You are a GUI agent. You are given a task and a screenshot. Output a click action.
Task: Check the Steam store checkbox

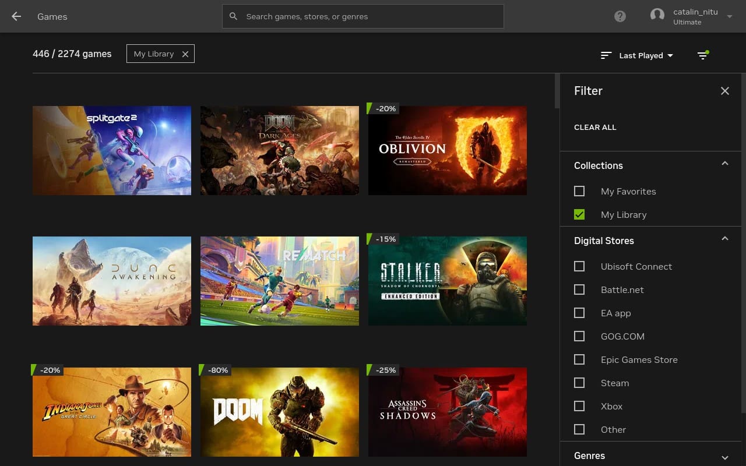579,383
